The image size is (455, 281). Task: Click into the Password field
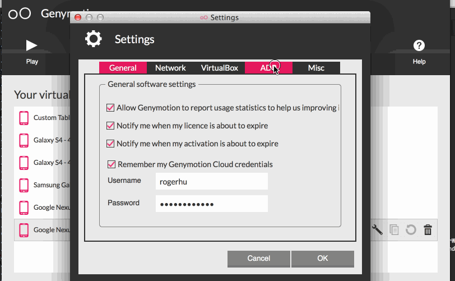[212, 204]
